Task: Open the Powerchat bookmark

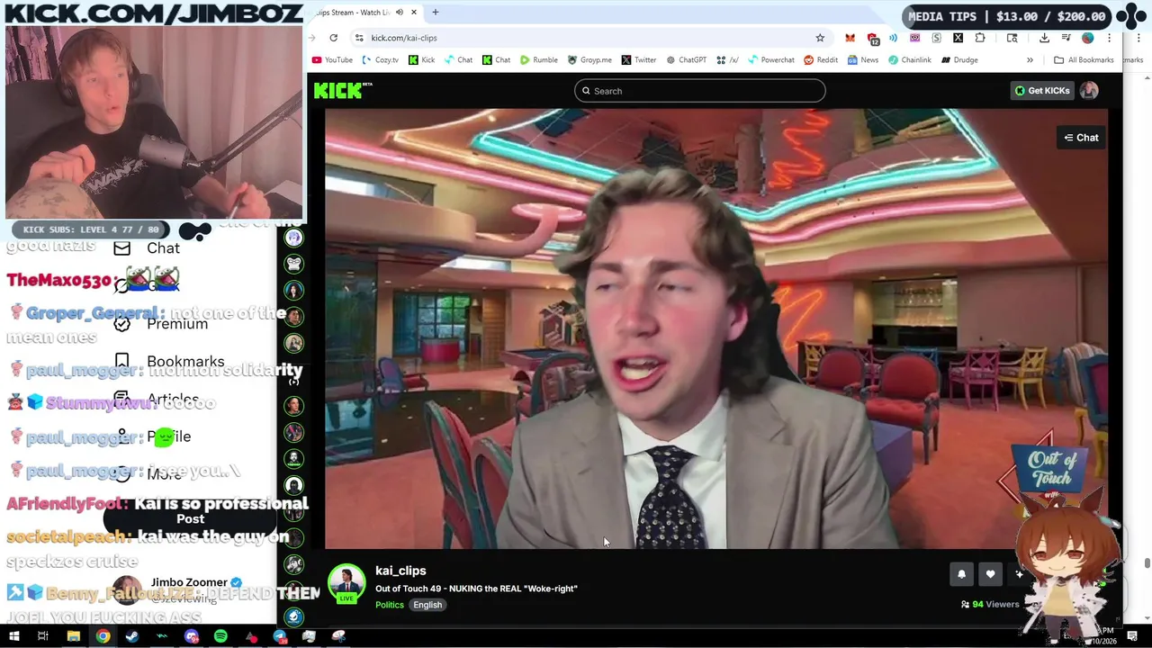Action: click(x=770, y=60)
